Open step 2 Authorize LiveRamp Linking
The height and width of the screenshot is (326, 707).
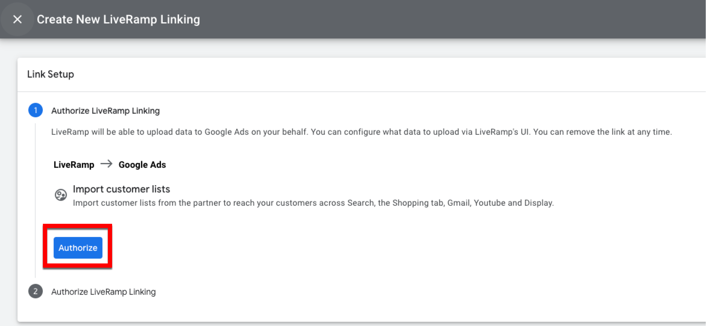[103, 292]
